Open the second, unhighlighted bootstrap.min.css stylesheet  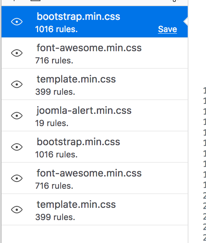pos(78,142)
